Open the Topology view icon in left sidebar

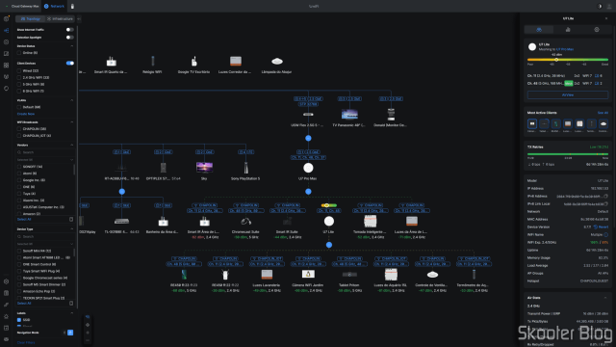[x=7, y=30]
